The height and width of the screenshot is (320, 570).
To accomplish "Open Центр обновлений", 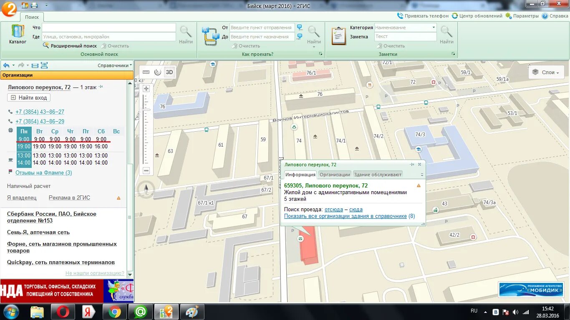I will click(x=477, y=16).
